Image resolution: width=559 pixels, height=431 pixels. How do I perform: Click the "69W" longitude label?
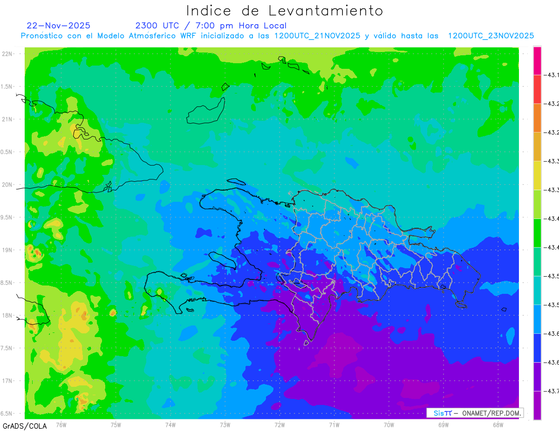[443, 424]
